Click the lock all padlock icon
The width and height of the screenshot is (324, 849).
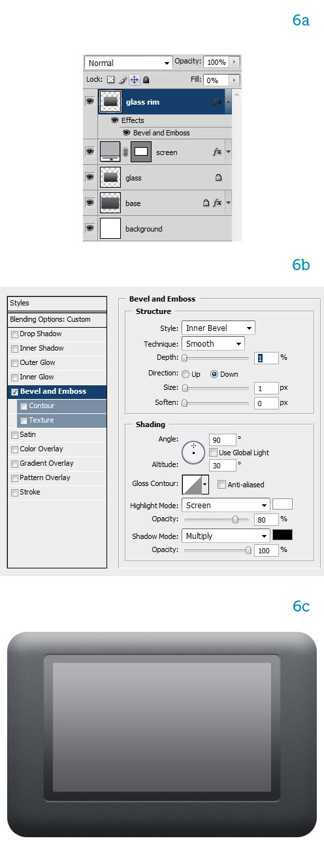(x=146, y=80)
